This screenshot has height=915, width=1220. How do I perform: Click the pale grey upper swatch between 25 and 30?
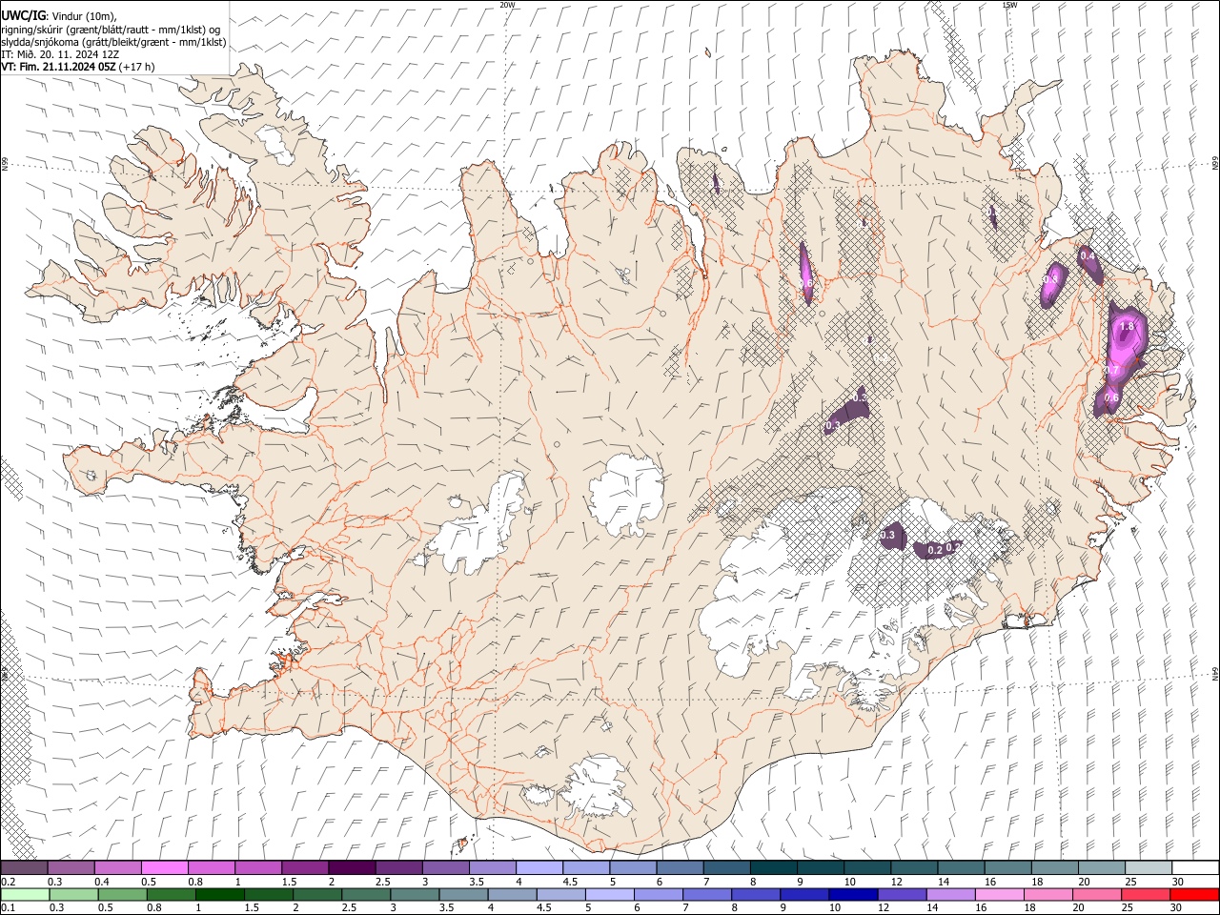click(1149, 867)
